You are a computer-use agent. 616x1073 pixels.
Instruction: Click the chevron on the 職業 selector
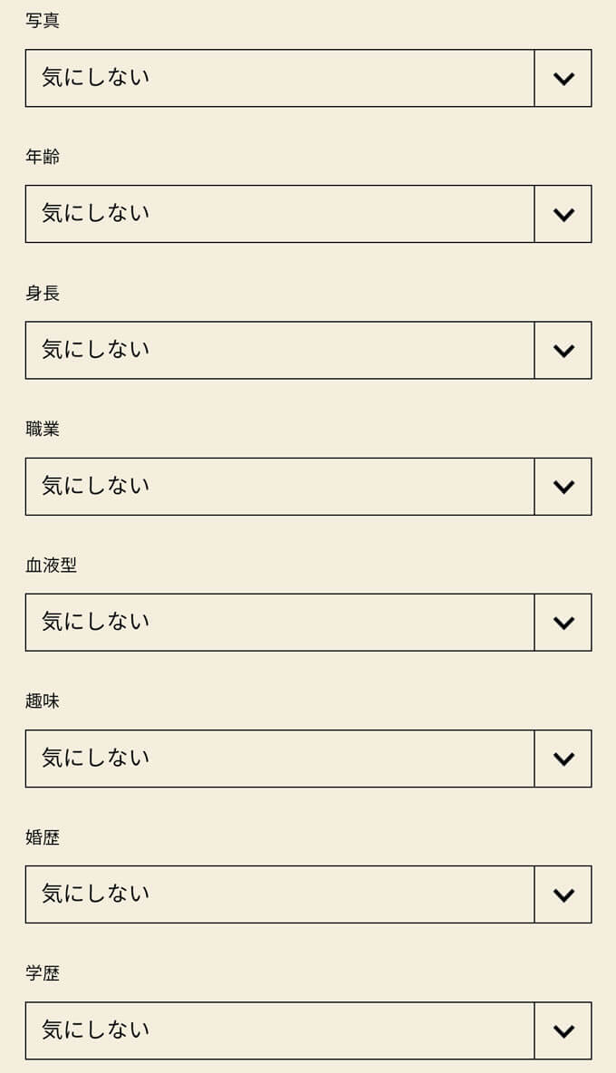click(x=563, y=487)
